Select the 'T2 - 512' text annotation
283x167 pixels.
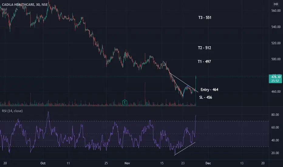(x=204, y=48)
